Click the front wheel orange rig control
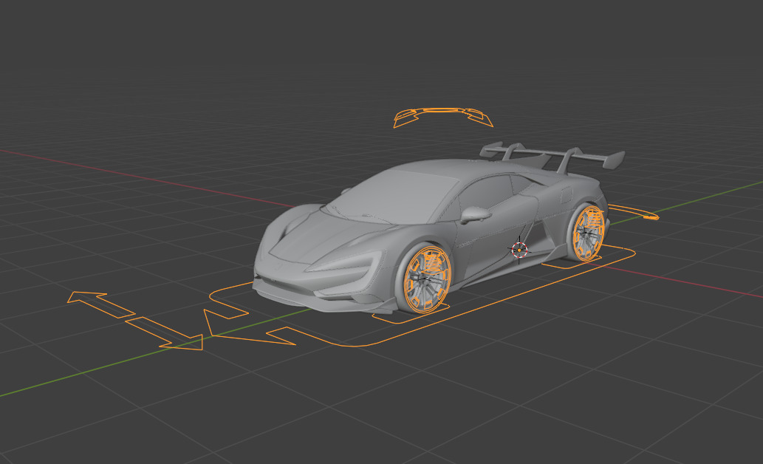This screenshot has height=464, width=763. [427, 279]
